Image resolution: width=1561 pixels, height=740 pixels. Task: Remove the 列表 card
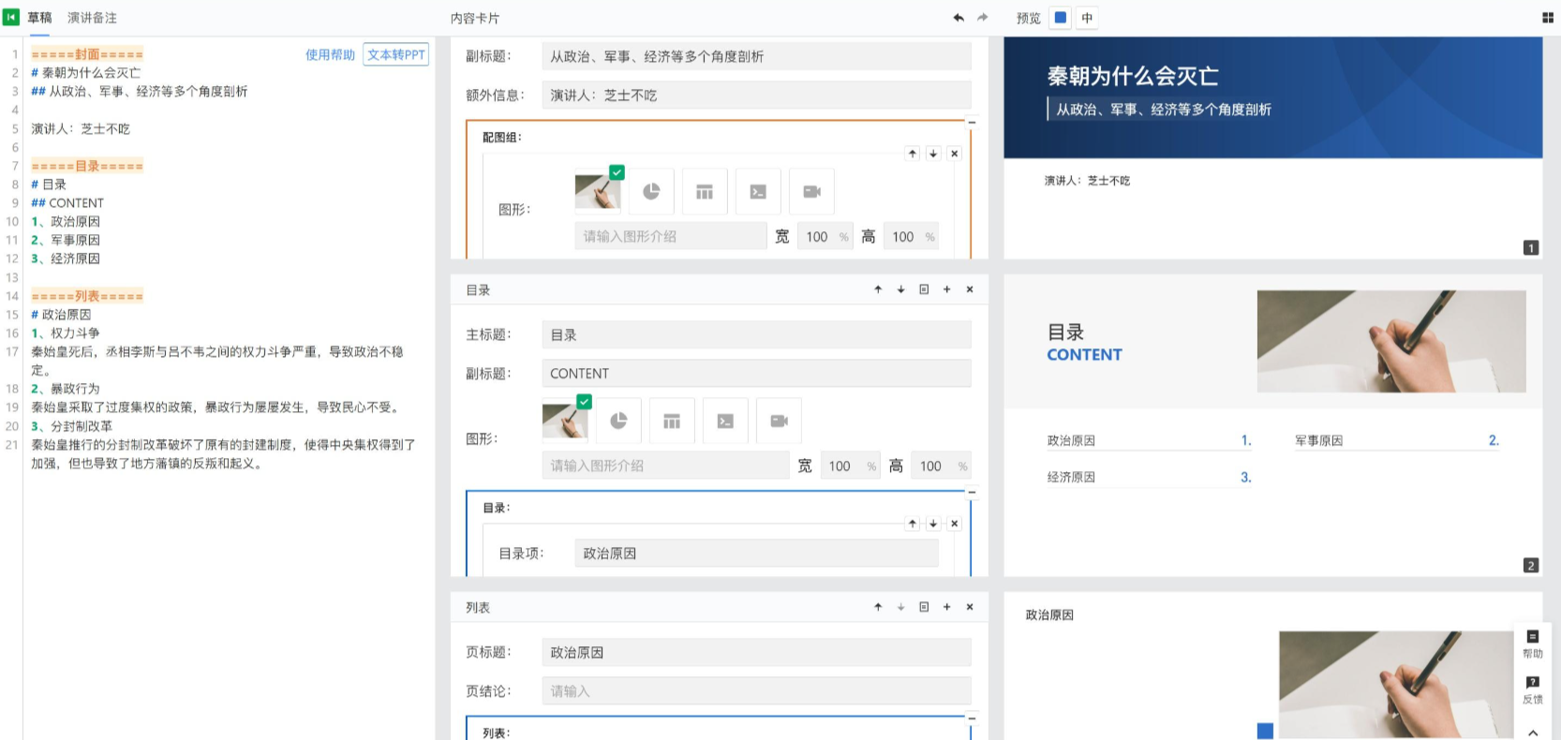pos(970,607)
